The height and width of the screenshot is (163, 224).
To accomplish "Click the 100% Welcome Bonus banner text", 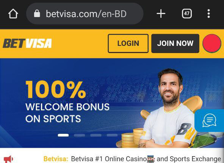I will point(67,102).
